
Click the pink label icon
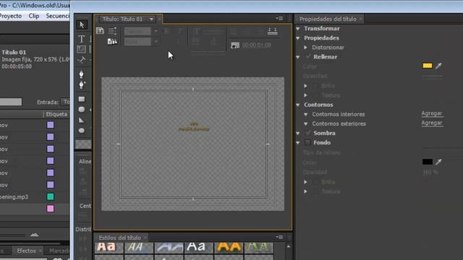(51, 209)
